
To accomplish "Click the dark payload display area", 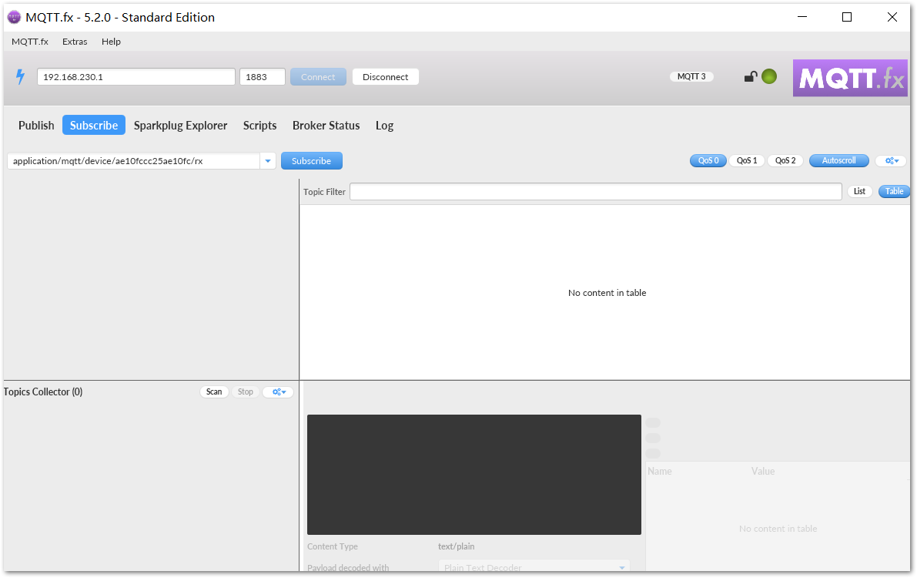I will pos(474,475).
